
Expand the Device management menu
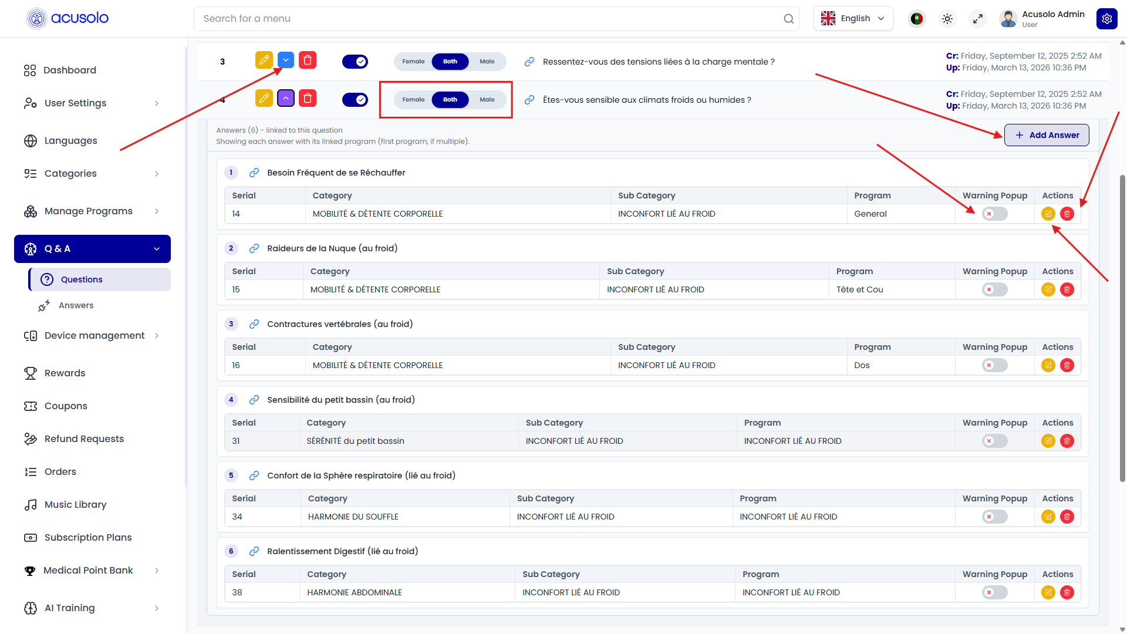tap(92, 336)
